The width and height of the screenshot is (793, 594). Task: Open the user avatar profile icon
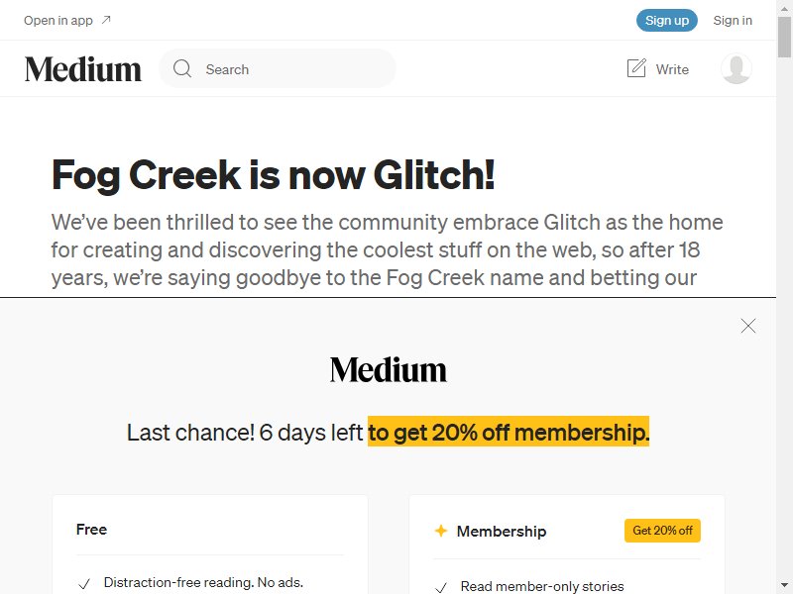(x=736, y=68)
